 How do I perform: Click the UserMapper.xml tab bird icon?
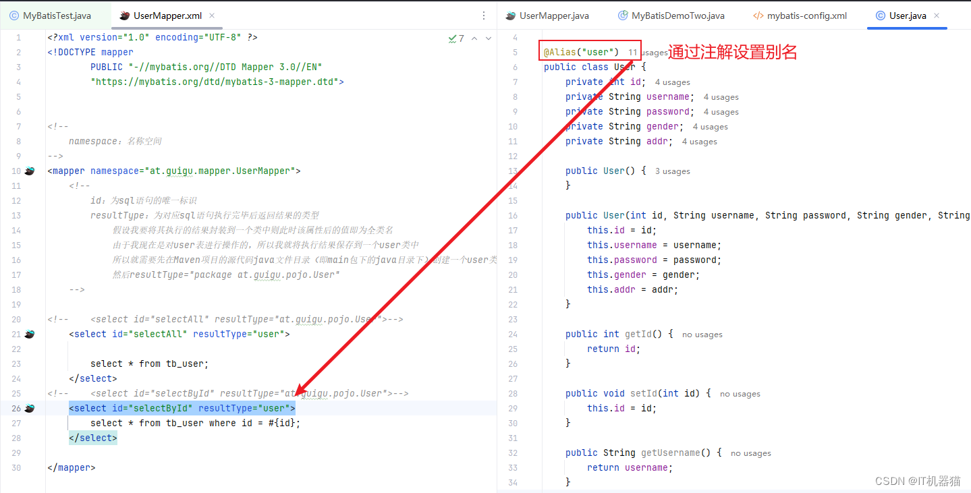(x=124, y=16)
